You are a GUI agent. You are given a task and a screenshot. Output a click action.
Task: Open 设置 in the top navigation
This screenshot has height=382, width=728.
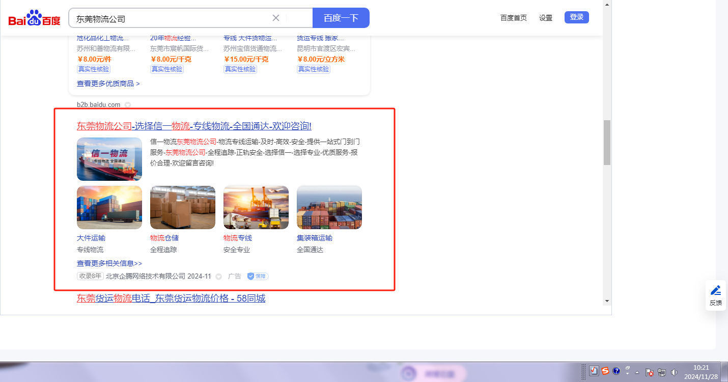[x=546, y=18]
